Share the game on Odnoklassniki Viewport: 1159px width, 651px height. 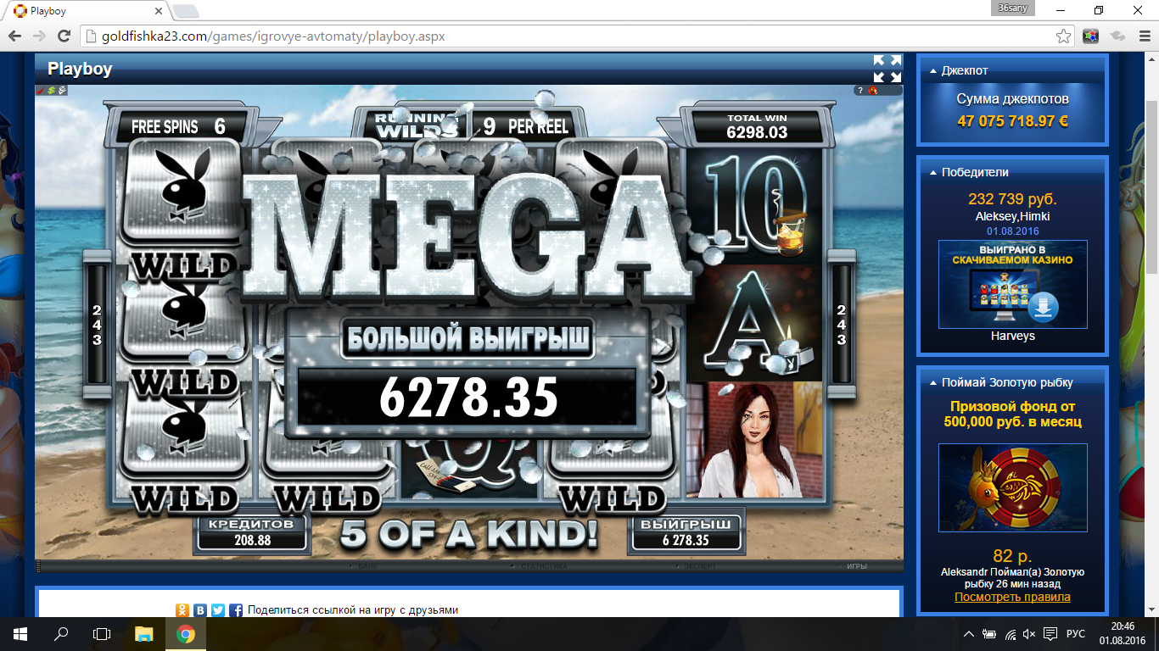[x=182, y=609]
